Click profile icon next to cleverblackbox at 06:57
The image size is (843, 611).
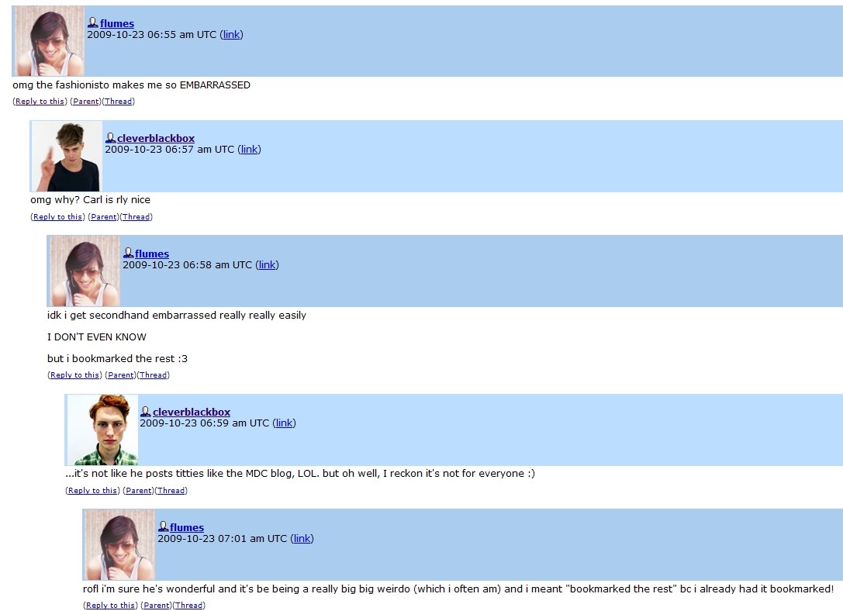(111, 137)
